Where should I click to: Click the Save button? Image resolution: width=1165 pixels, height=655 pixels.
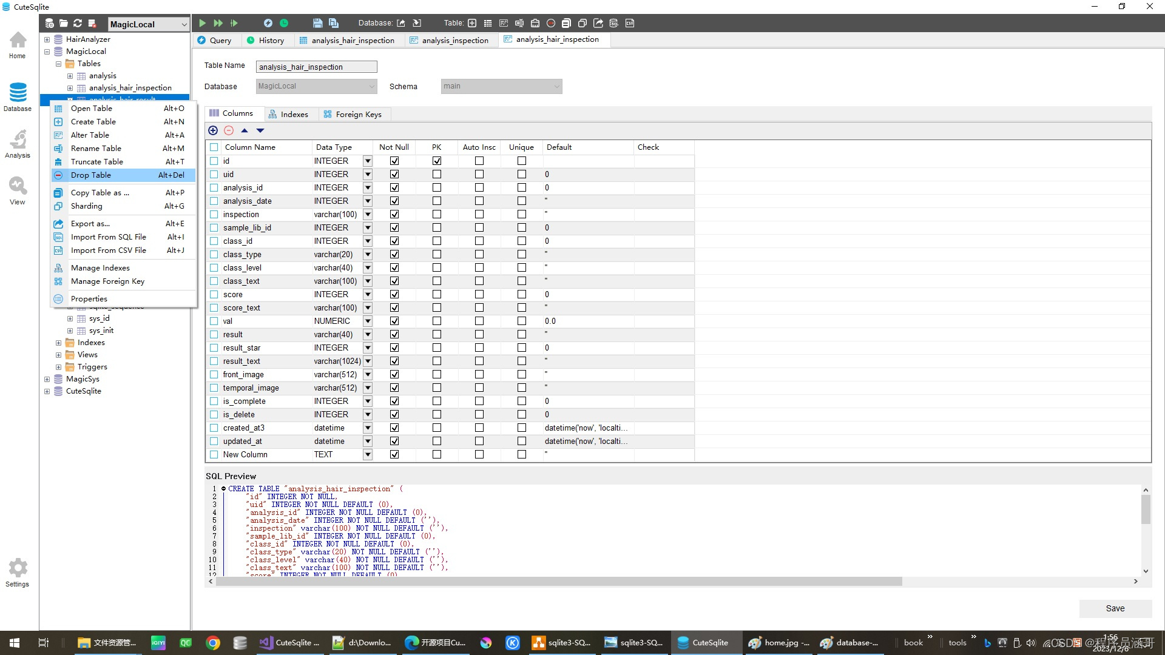[1115, 609]
